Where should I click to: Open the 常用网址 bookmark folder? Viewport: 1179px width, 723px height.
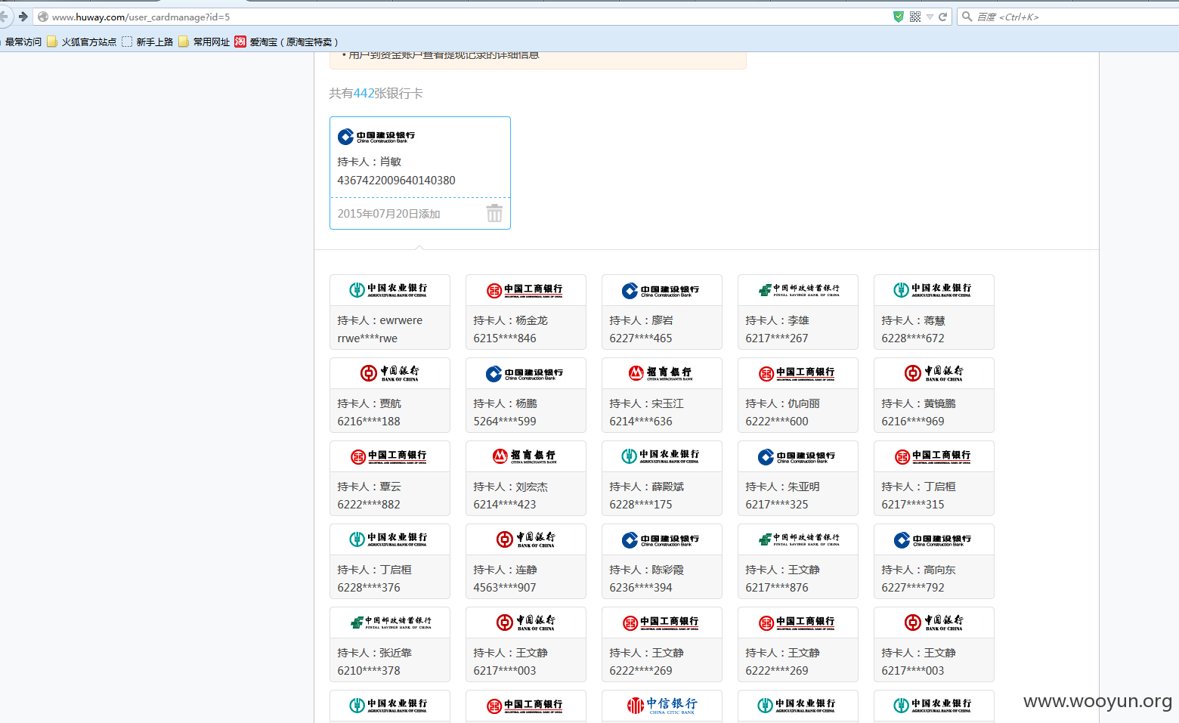pyautogui.click(x=204, y=42)
